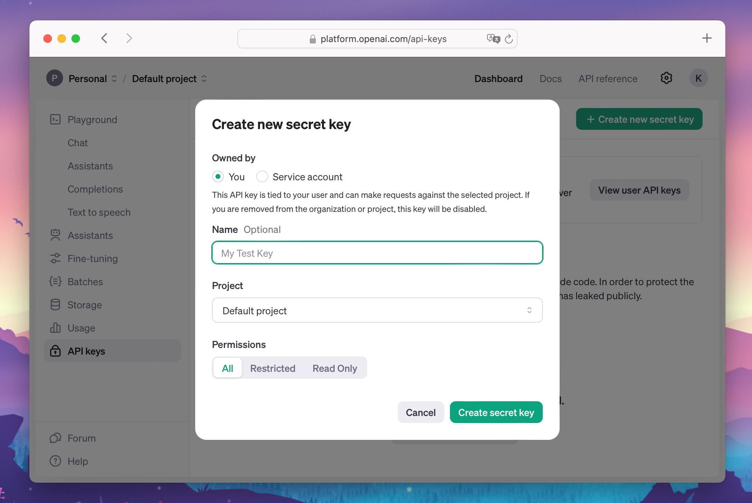752x503 pixels.
Task: Click the Assistants robot icon in the sidebar
Action: click(55, 235)
